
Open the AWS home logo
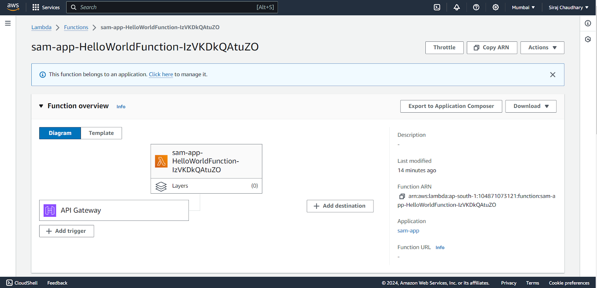[x=13, y=7]
